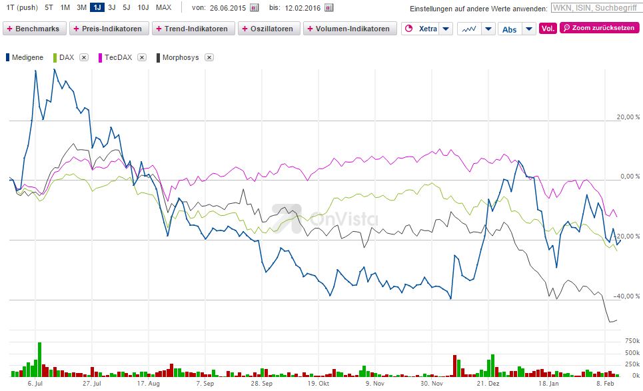Expand the chart type dropdown arrow
Viewport: 643px width, 391px height.
(x=488, y=29)
